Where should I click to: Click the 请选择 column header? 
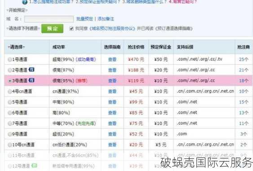(16, 47)
